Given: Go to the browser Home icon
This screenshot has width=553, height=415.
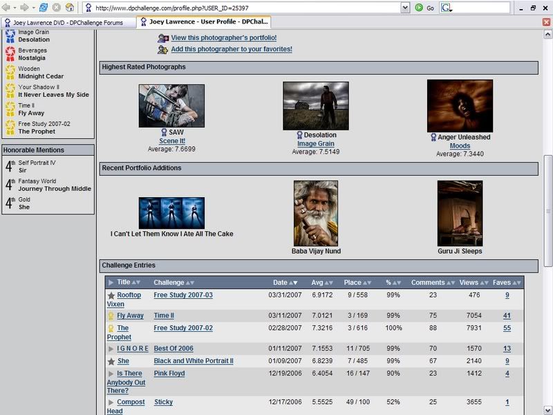Looking at the screenshot, I should [70, 8].
